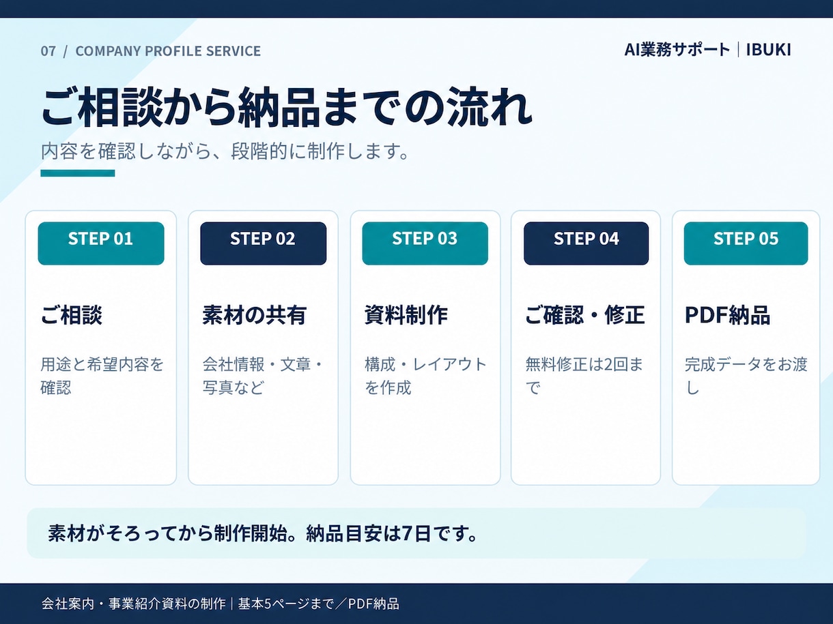
Task: Select the heading 資料制作
Action: click(x=406, y=315)
